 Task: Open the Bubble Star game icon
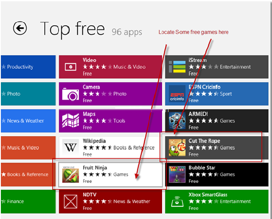177,175
